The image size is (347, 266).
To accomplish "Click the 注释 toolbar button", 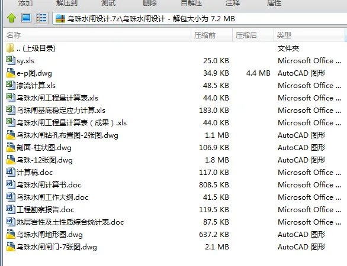I will click(233, 3).
